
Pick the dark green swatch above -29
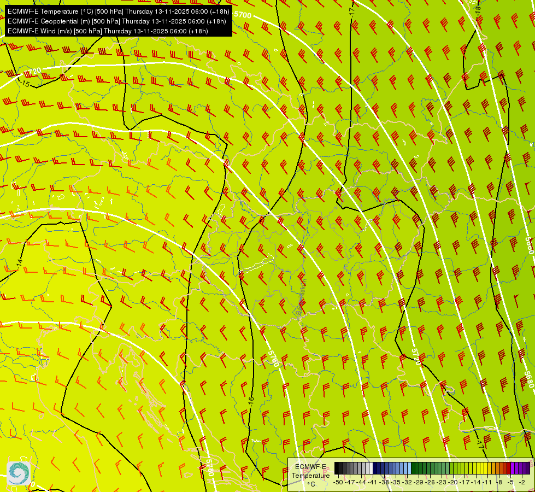pos(417,468)
